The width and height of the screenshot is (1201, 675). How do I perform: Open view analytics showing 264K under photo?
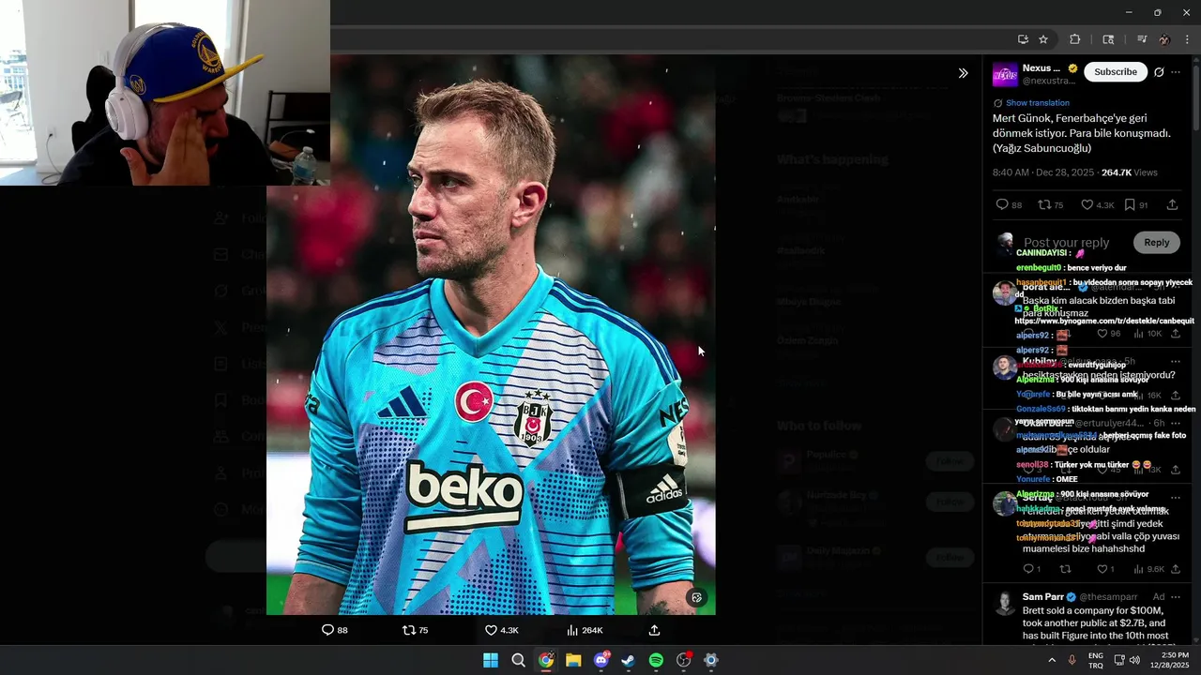pyautogui.click(x=572, y=630)
